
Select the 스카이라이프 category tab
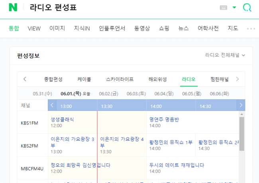[x=120, y=79]
